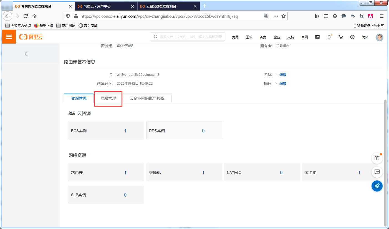Open the shopping cart icon
This screenshot has width=389, height=229.
[341, 37]
